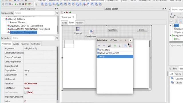Select NOME_ALTERNATIVO in the Edit Fields list

click(115, 53)
